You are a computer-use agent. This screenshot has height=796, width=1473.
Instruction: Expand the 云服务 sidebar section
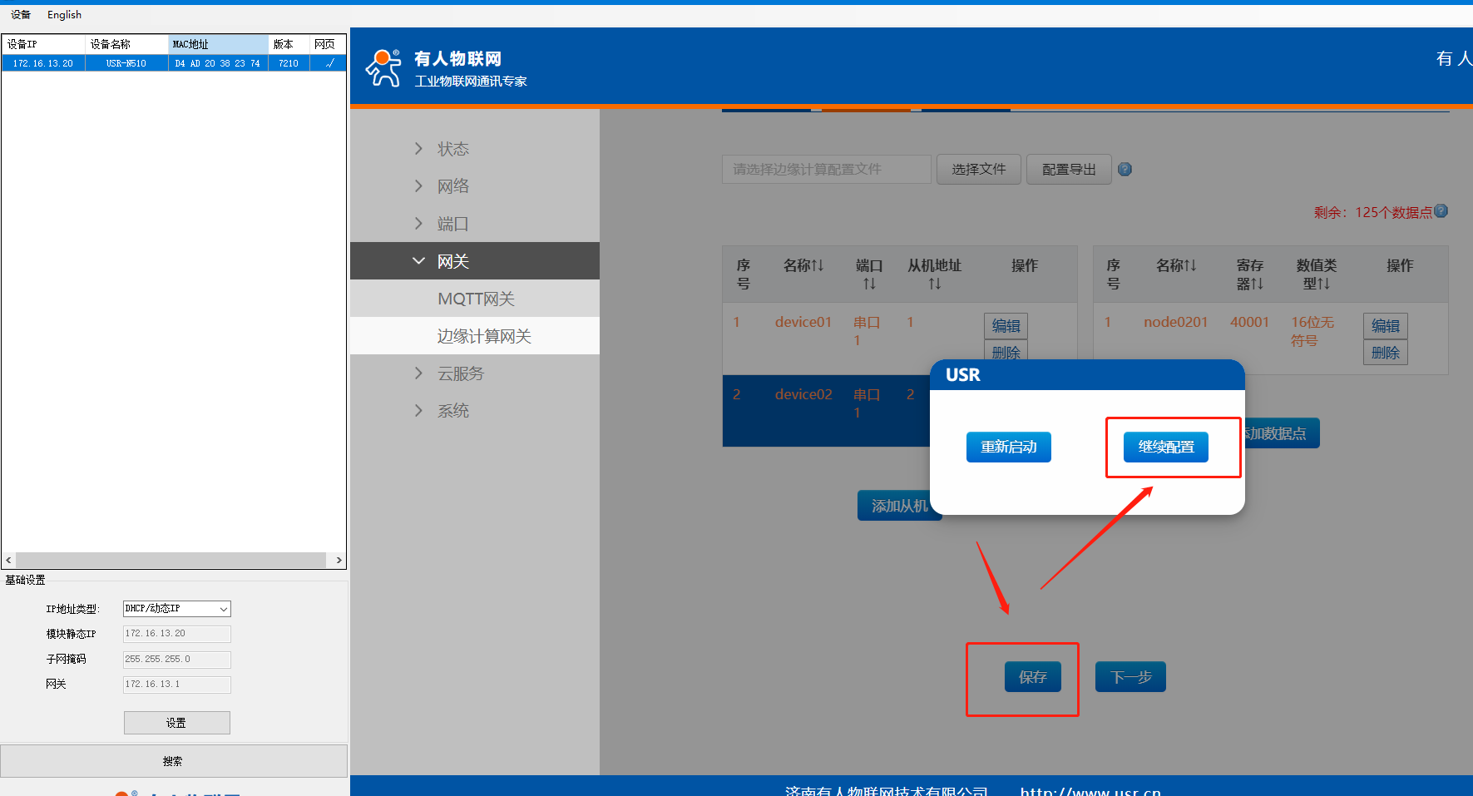point(460,373)
